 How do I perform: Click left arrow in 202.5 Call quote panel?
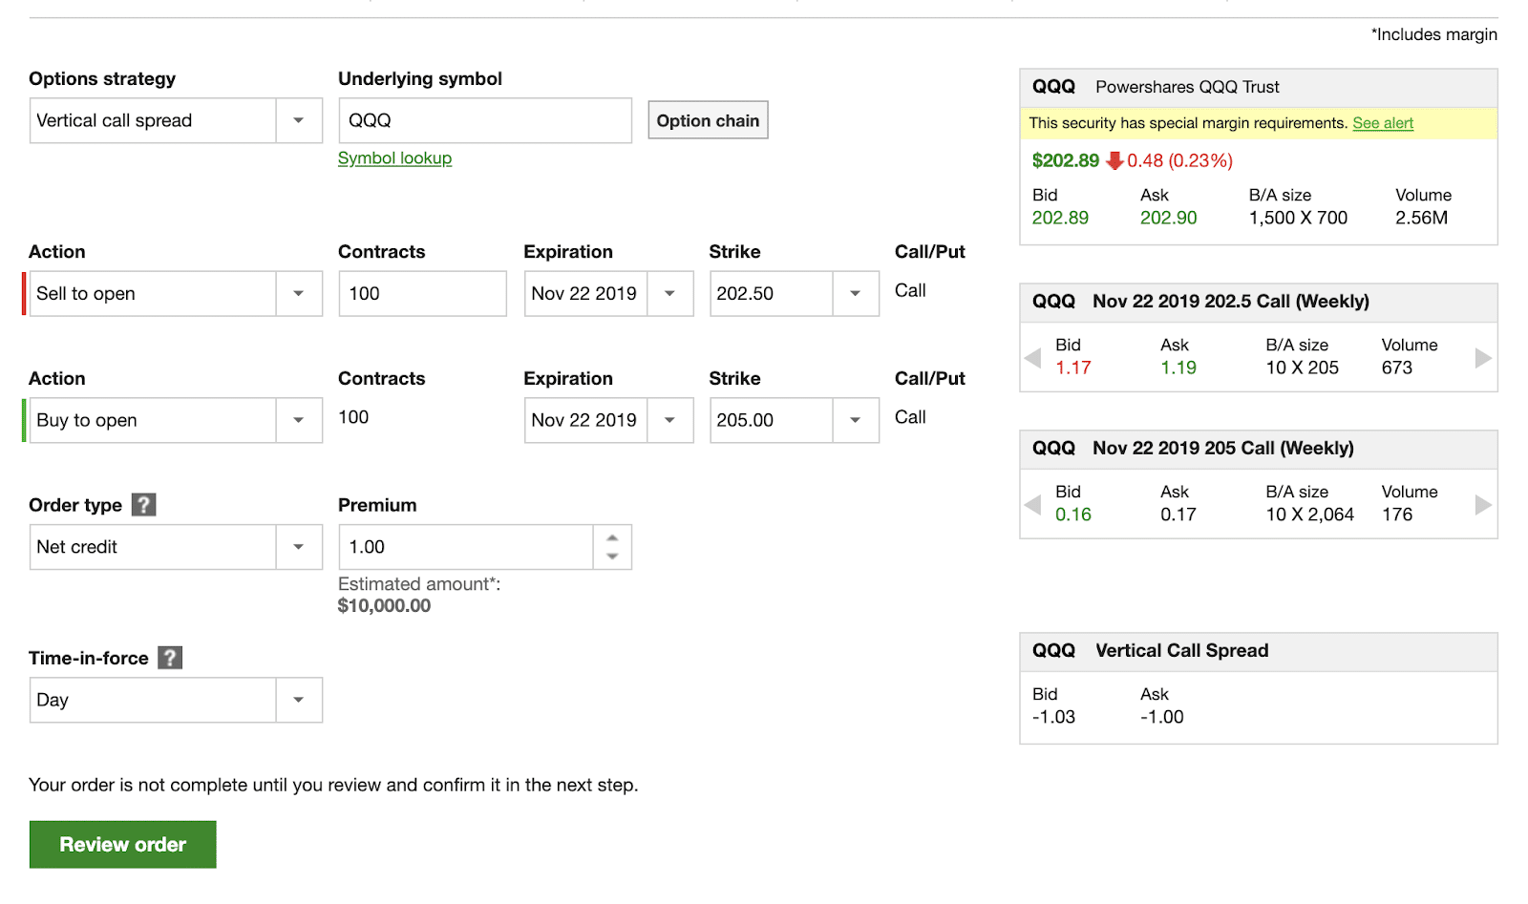pyautogui.click(x=1032, y=358)
